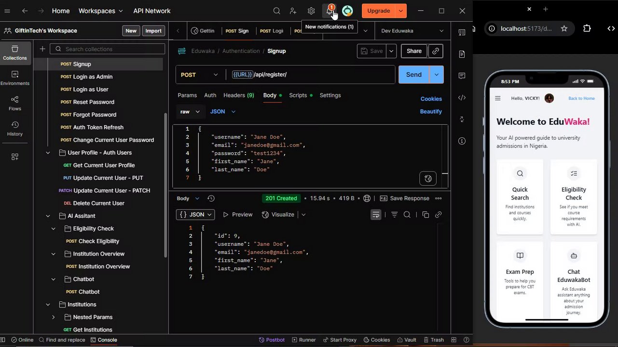Open the documentation icon in right sidebar
The image size is (618, 347).
click(x=462, y=54)
